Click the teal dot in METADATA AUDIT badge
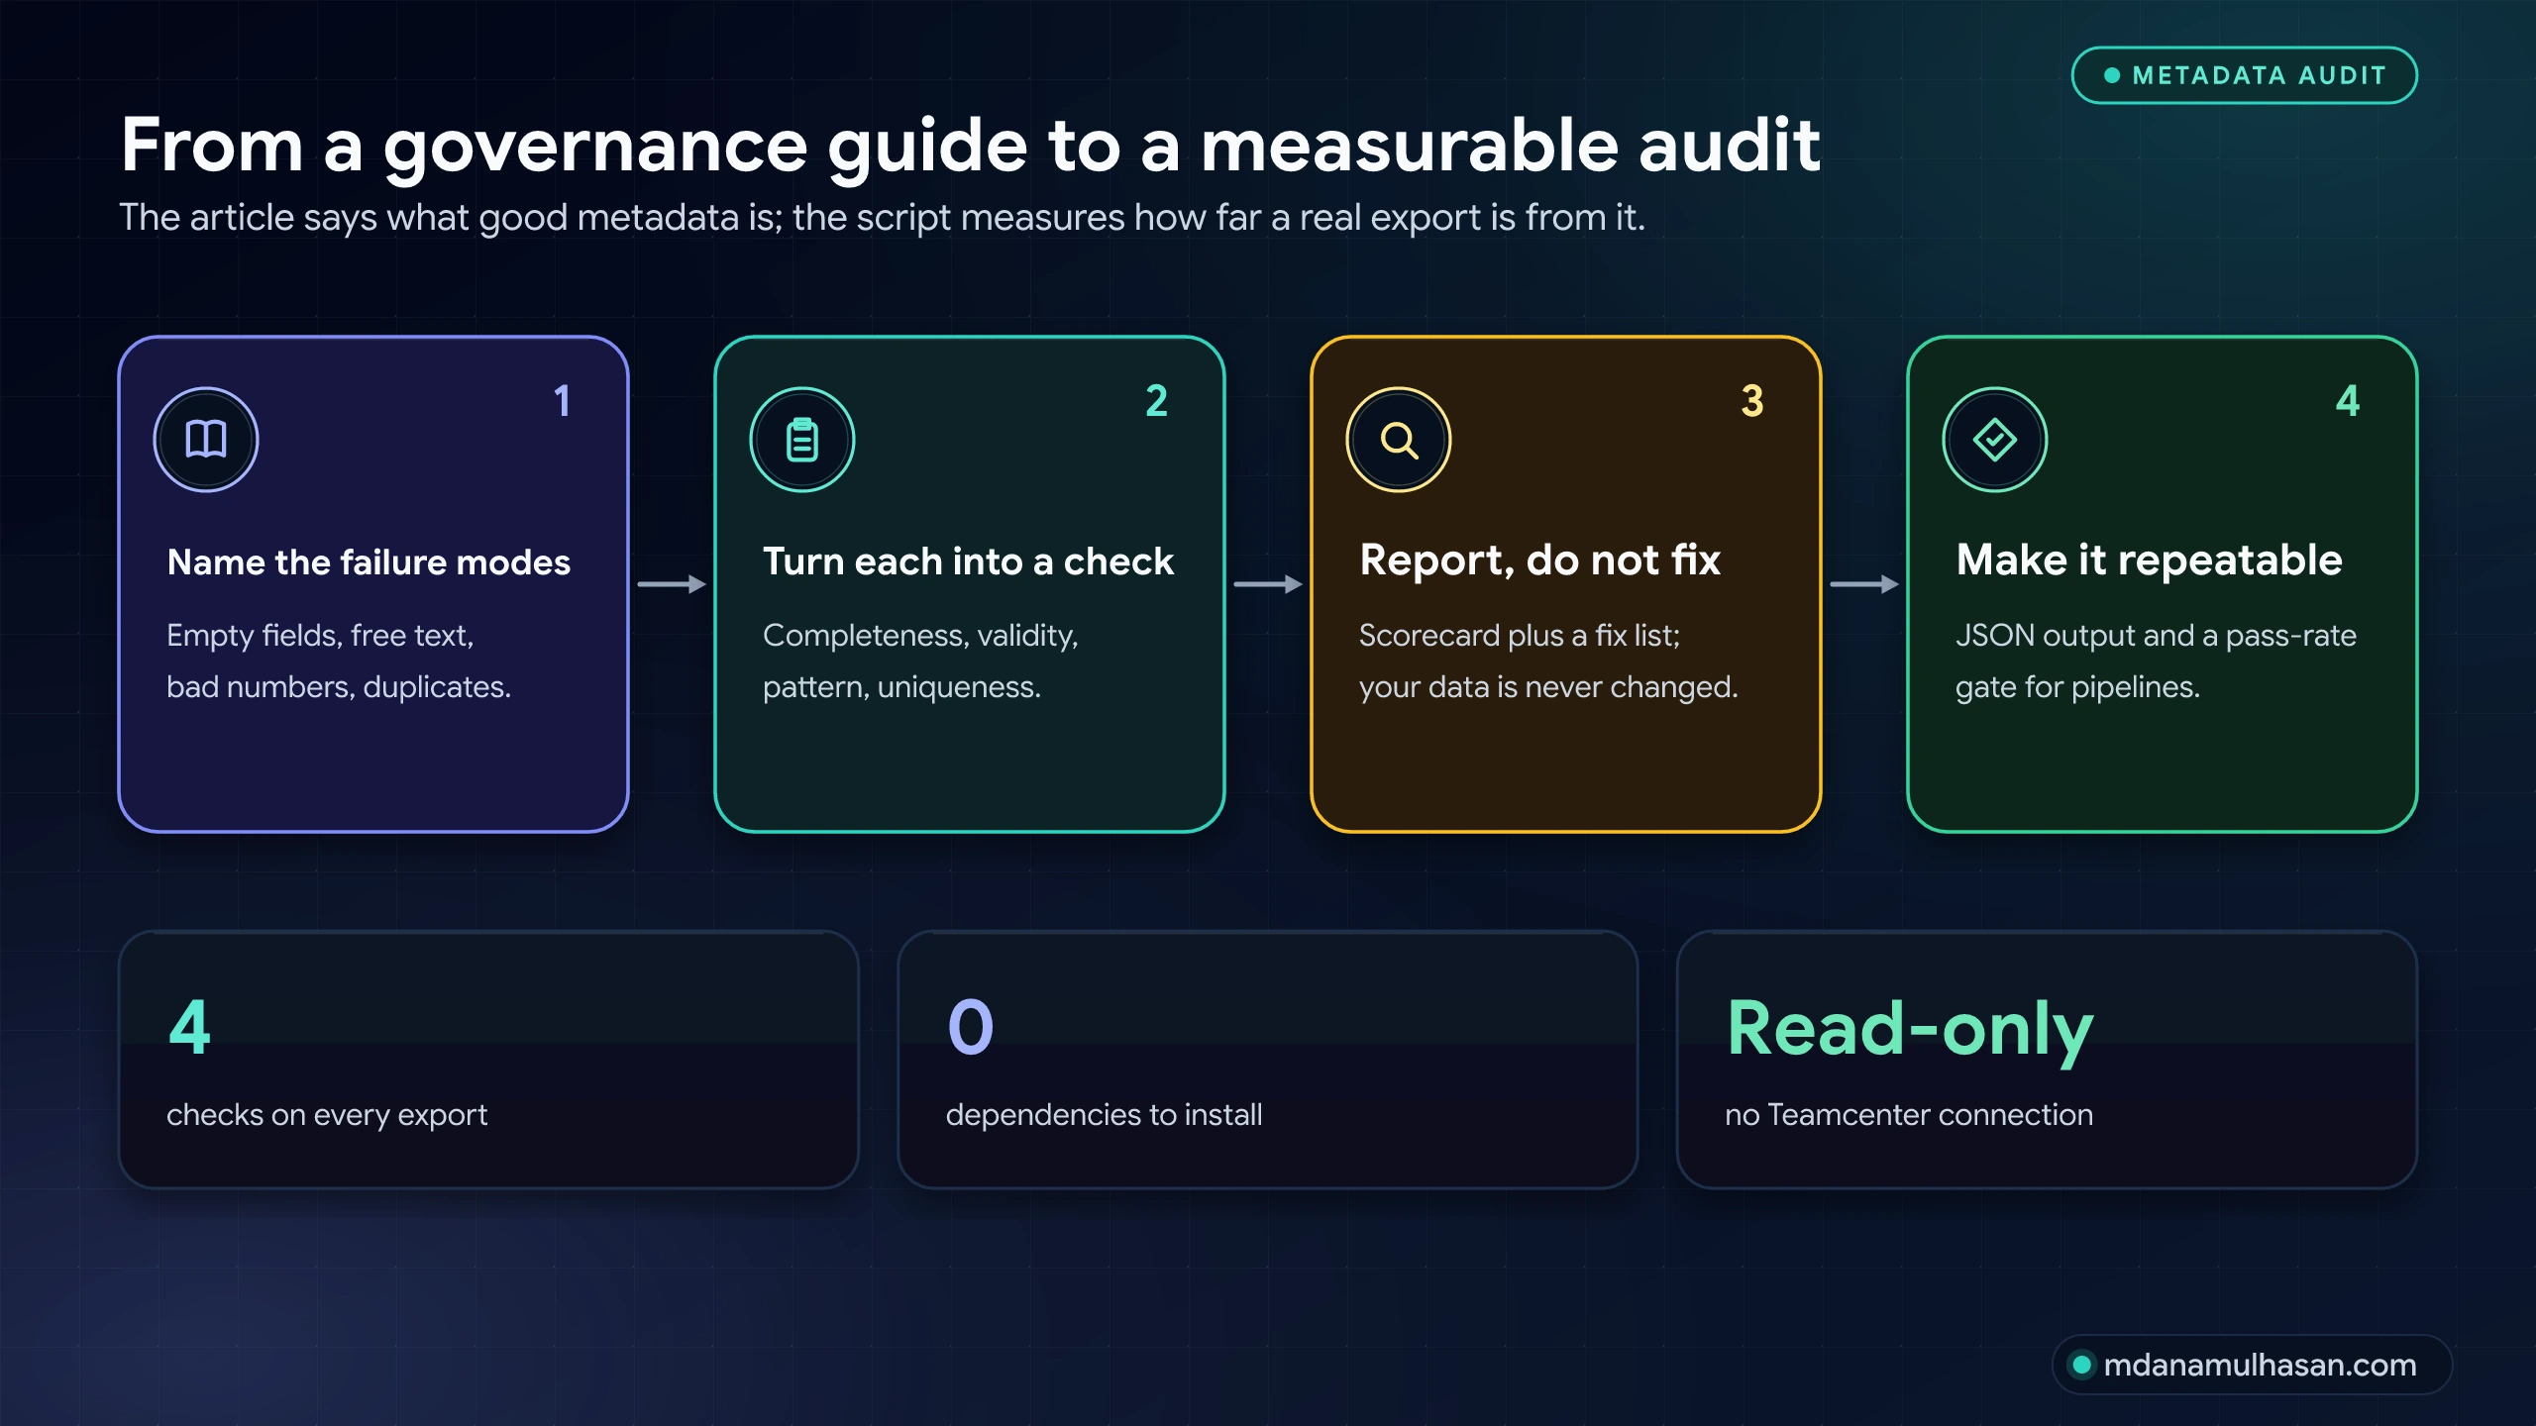The height and width of the screenshot is (1426, 2536). tap(2112, 75)
